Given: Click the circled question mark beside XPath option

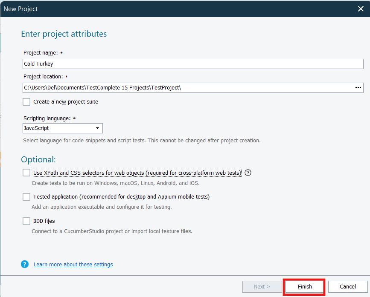Looking at the screenshot, I should [248, 173].
